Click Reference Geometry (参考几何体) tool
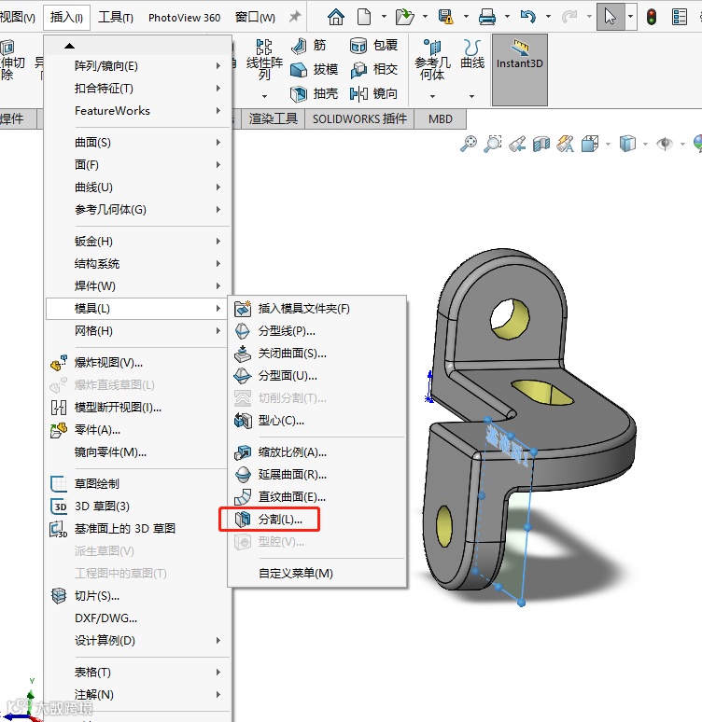702x722 pixels. coord(432,60)
